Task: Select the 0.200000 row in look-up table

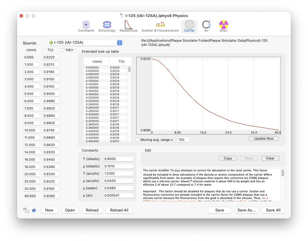Action: point(105,98)
